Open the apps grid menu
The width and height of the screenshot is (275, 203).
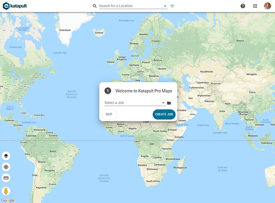255,6
